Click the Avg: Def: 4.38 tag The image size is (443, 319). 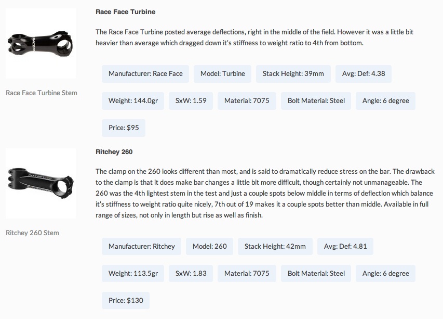coord(364,74)
